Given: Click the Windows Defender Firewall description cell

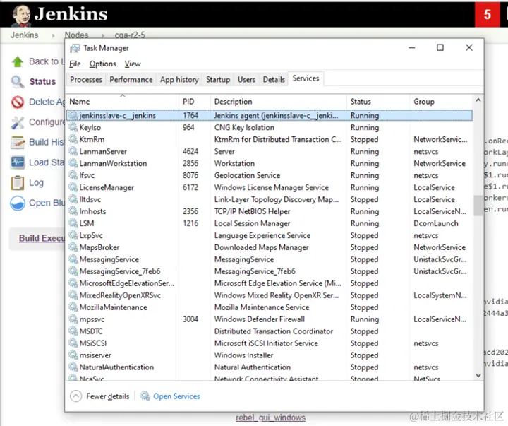Looking at the screenshot, I should 260,319.
